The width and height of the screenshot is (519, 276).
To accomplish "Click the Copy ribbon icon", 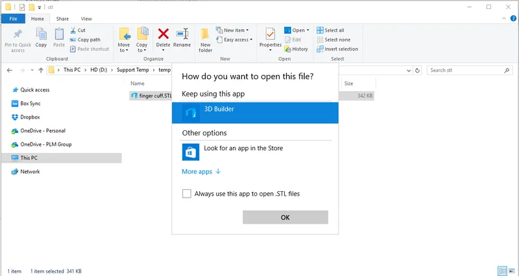I will 41,34.
